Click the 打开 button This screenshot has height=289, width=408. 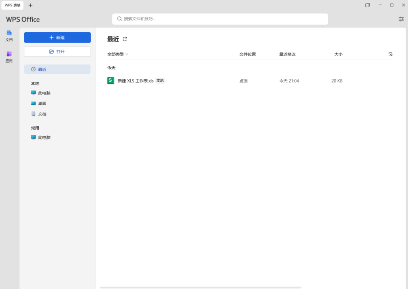(x=57, y=51)
